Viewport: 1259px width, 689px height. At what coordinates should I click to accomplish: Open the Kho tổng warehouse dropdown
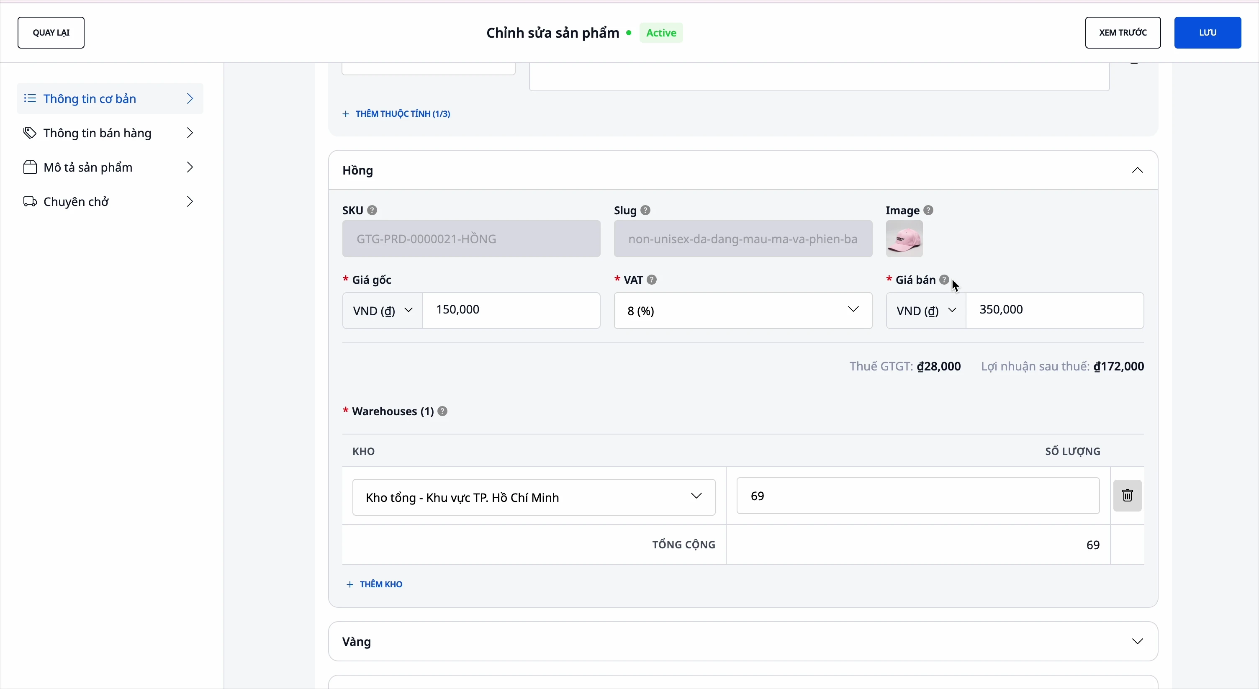click(534, 497)
